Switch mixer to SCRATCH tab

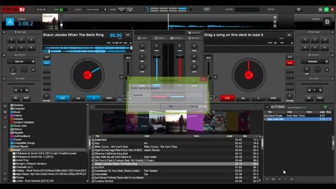tap(177, 38)
